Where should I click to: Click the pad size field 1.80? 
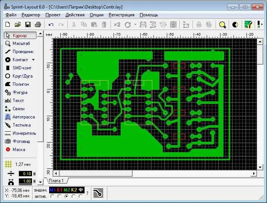click(25, 181)
